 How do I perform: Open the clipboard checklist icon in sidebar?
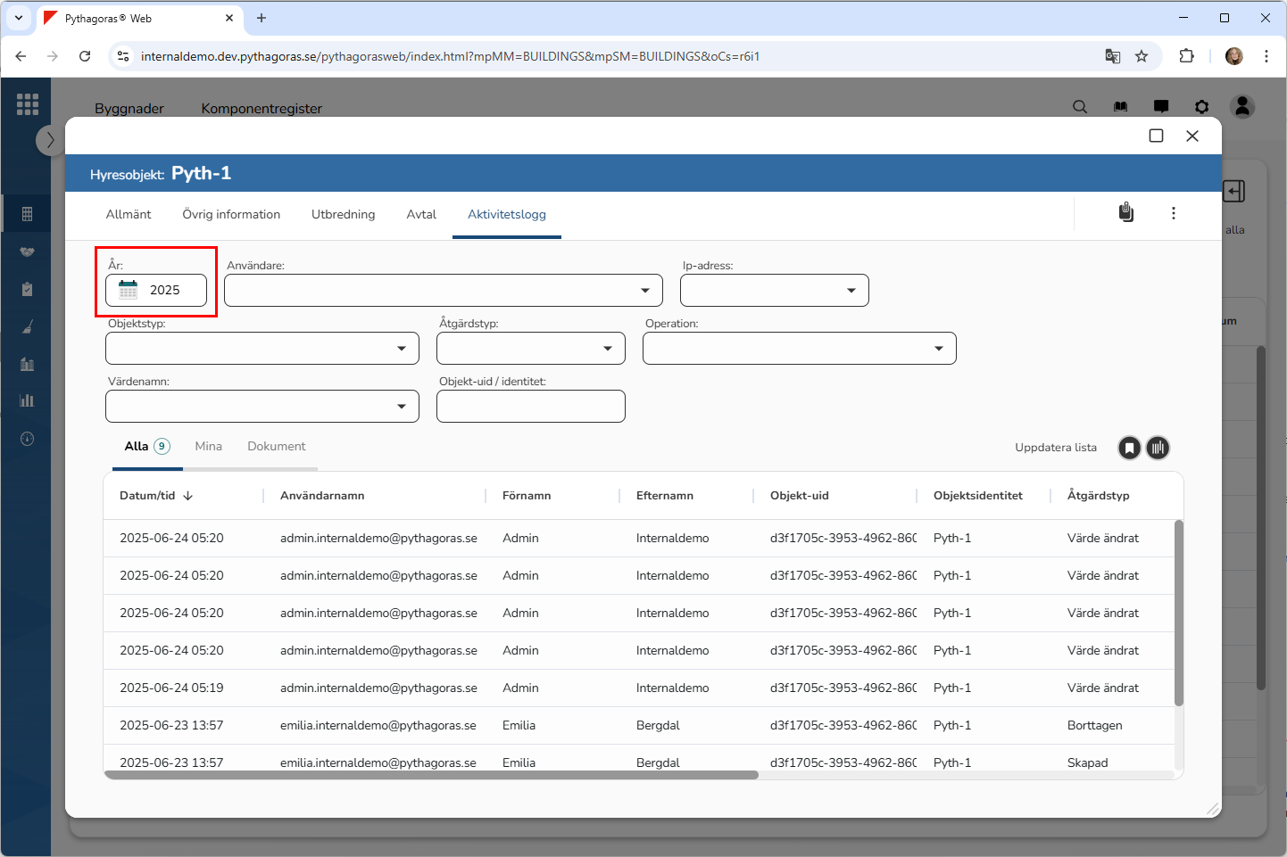[27, 289]
